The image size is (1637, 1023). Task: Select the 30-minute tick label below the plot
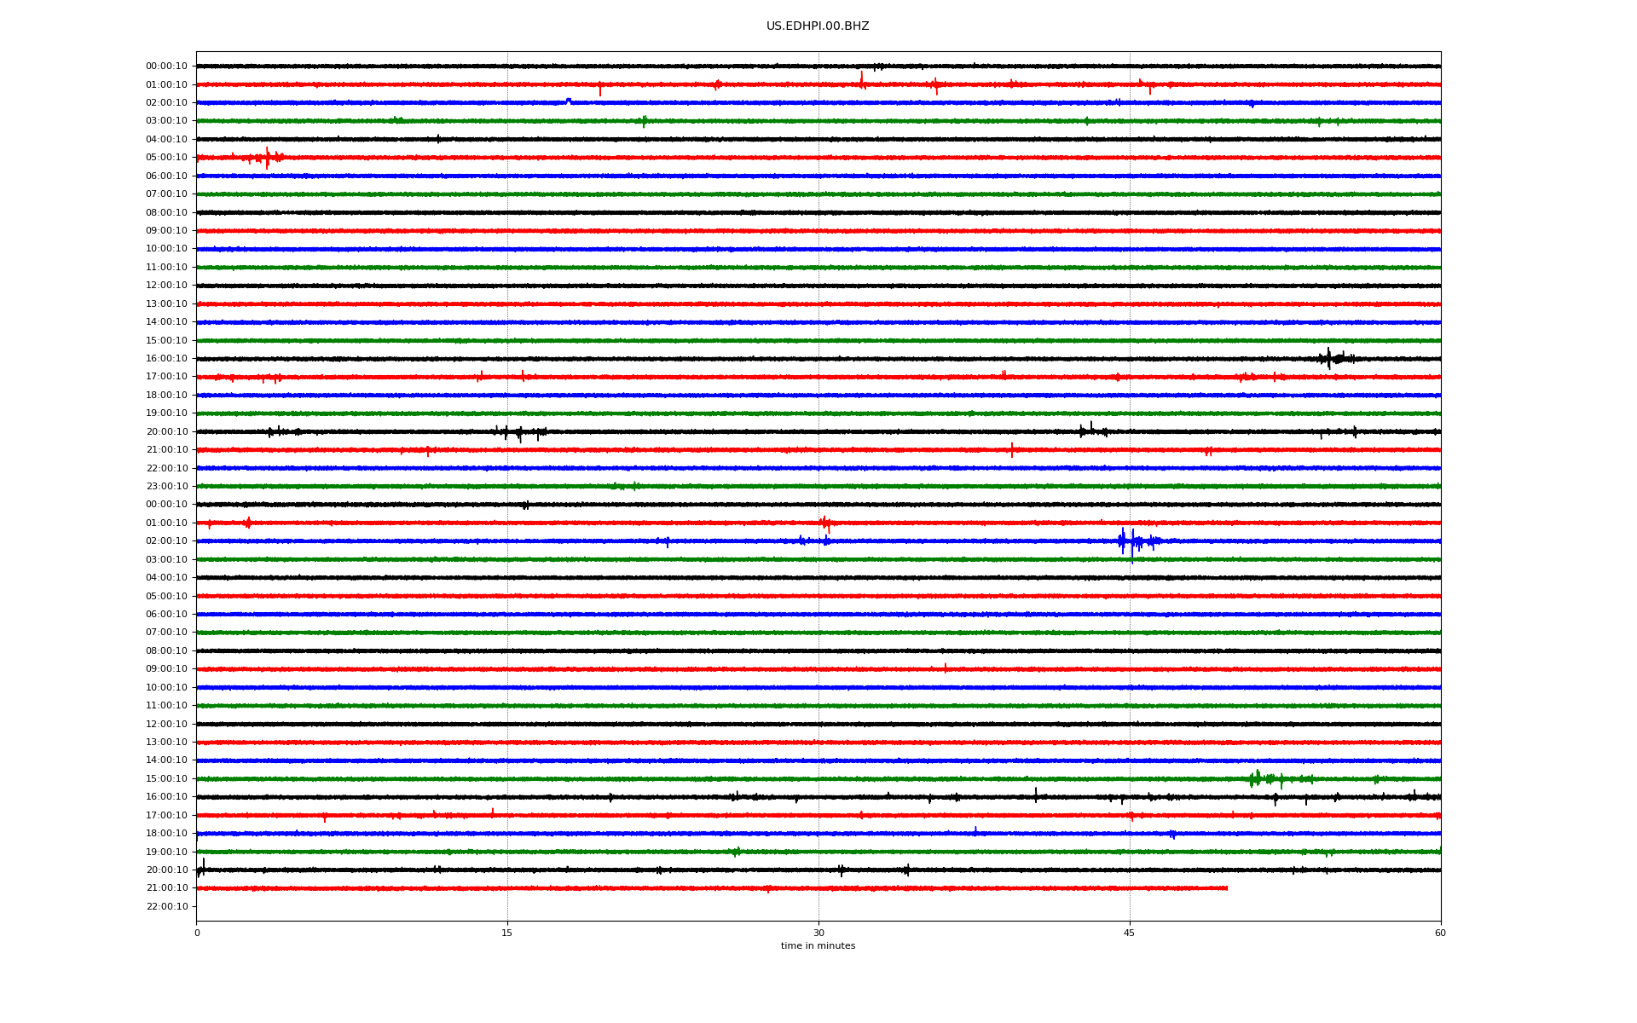[818, 933]
